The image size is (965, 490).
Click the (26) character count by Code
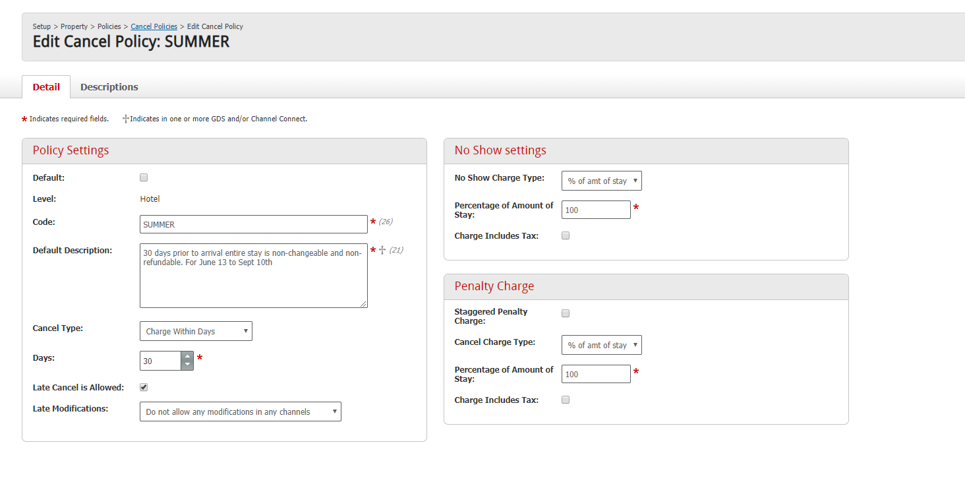[x=386, y=222]
